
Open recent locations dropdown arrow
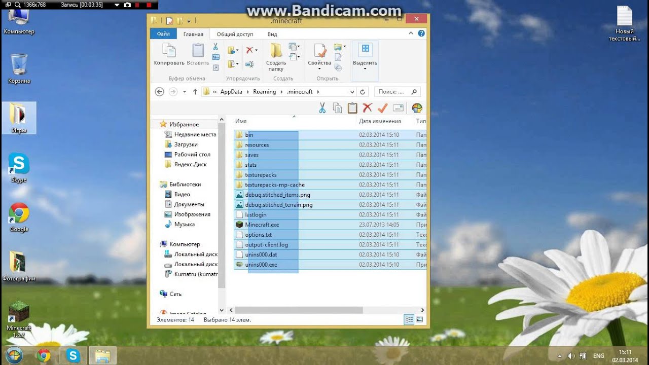185,92
